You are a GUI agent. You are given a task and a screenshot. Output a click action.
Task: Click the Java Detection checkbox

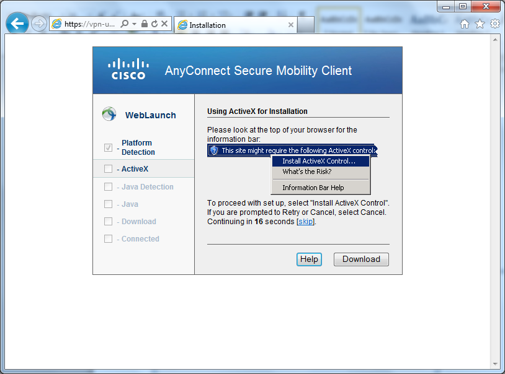click(x=108, y=187)
